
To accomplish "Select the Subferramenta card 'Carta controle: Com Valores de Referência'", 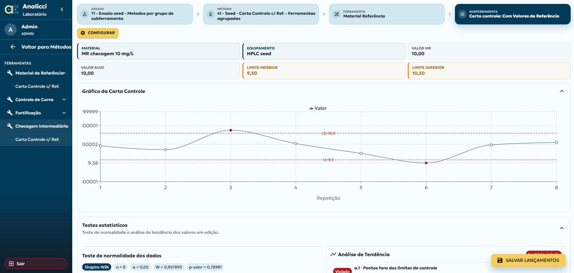I will coord(513,14).
